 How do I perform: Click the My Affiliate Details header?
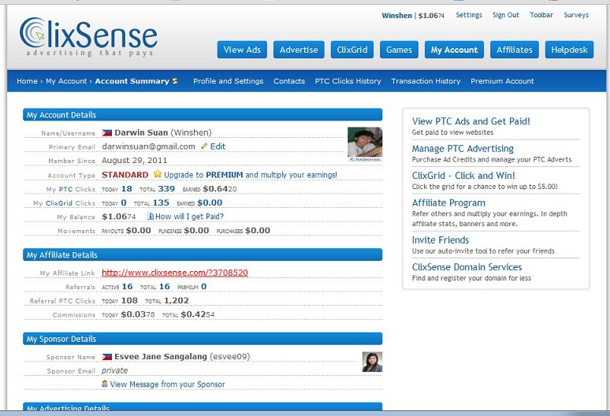click(x=203, y=254)
